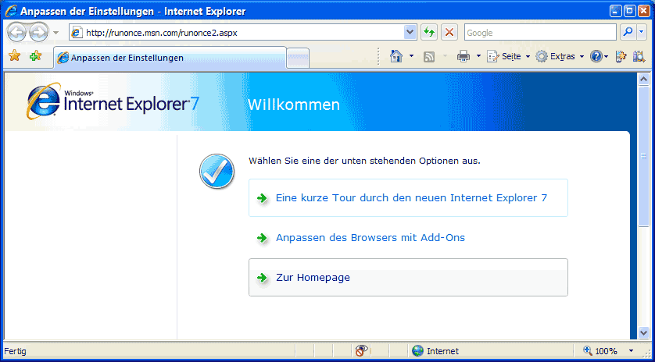Open the Seite menu
Viewport: 655px width, 362px height.
click(508, 56)
